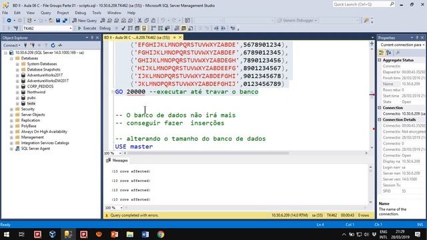Select the pubs database
The image size is (427, 240).
tap(31, 98)
